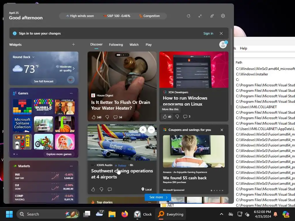Open more options on Southwest story
295x221 pixels.
[x=151, y=130]
